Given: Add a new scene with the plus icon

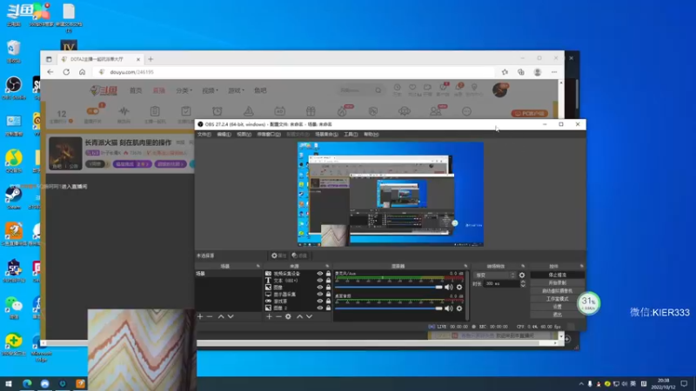Looking at the screenshot, I should pos(200,316).
